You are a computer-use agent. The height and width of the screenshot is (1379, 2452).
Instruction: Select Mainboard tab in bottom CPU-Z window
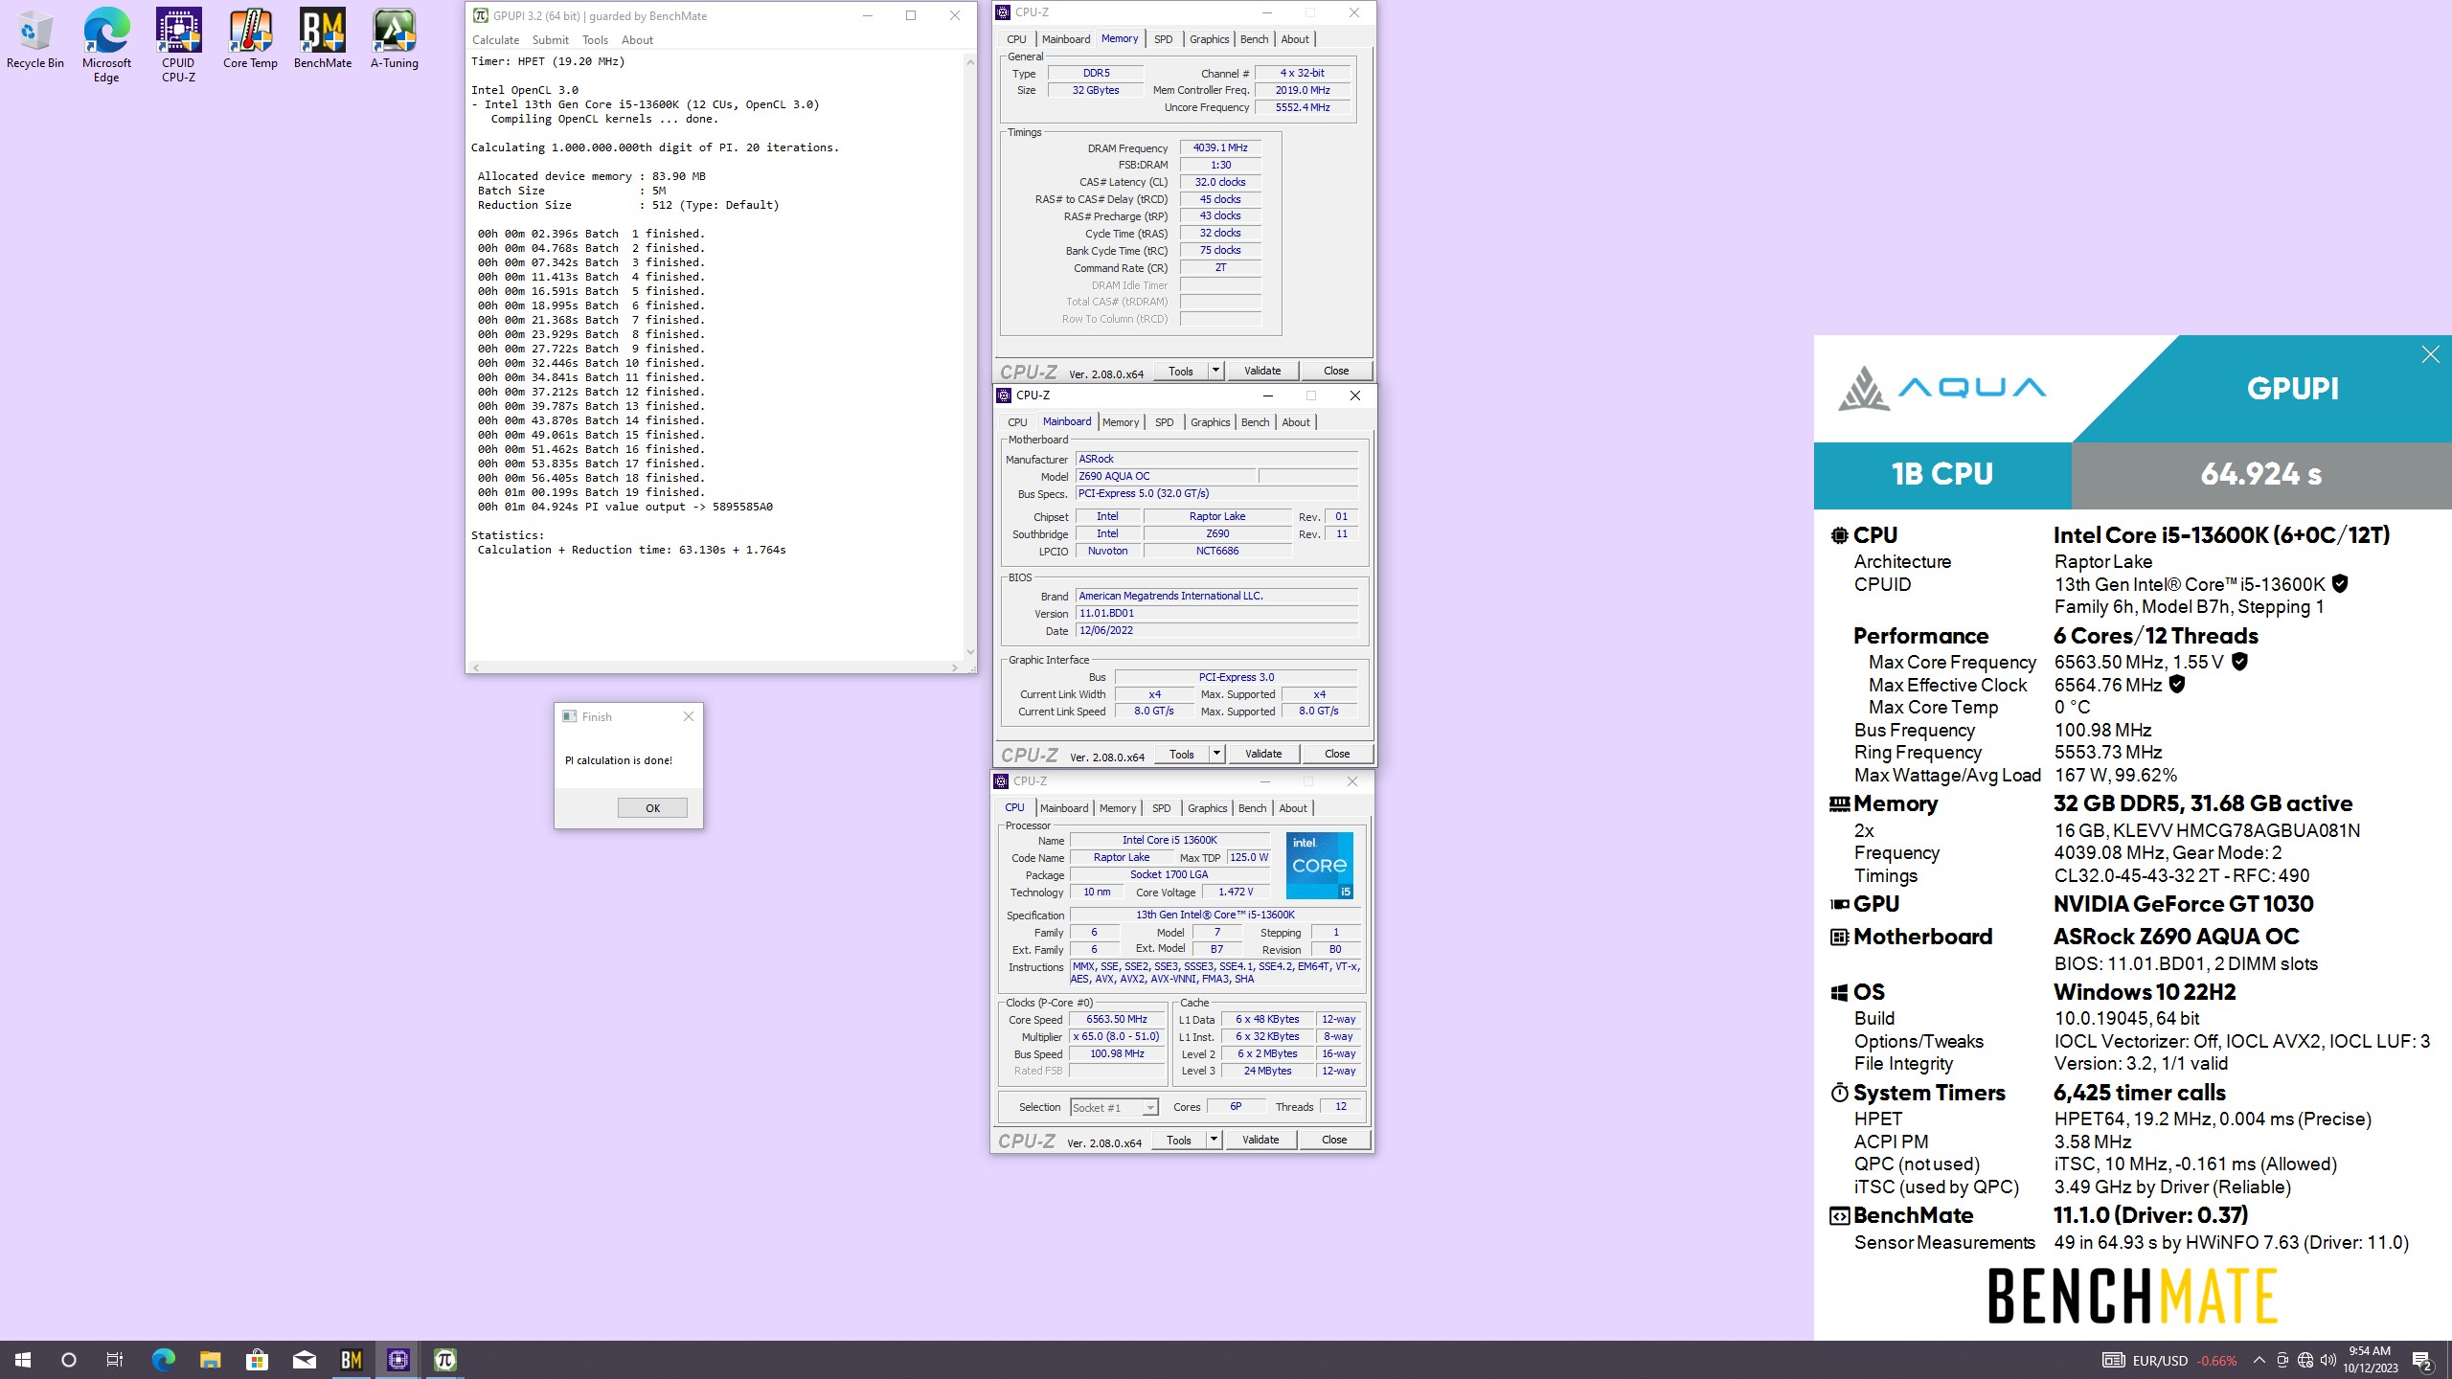tap(1064, 808)
